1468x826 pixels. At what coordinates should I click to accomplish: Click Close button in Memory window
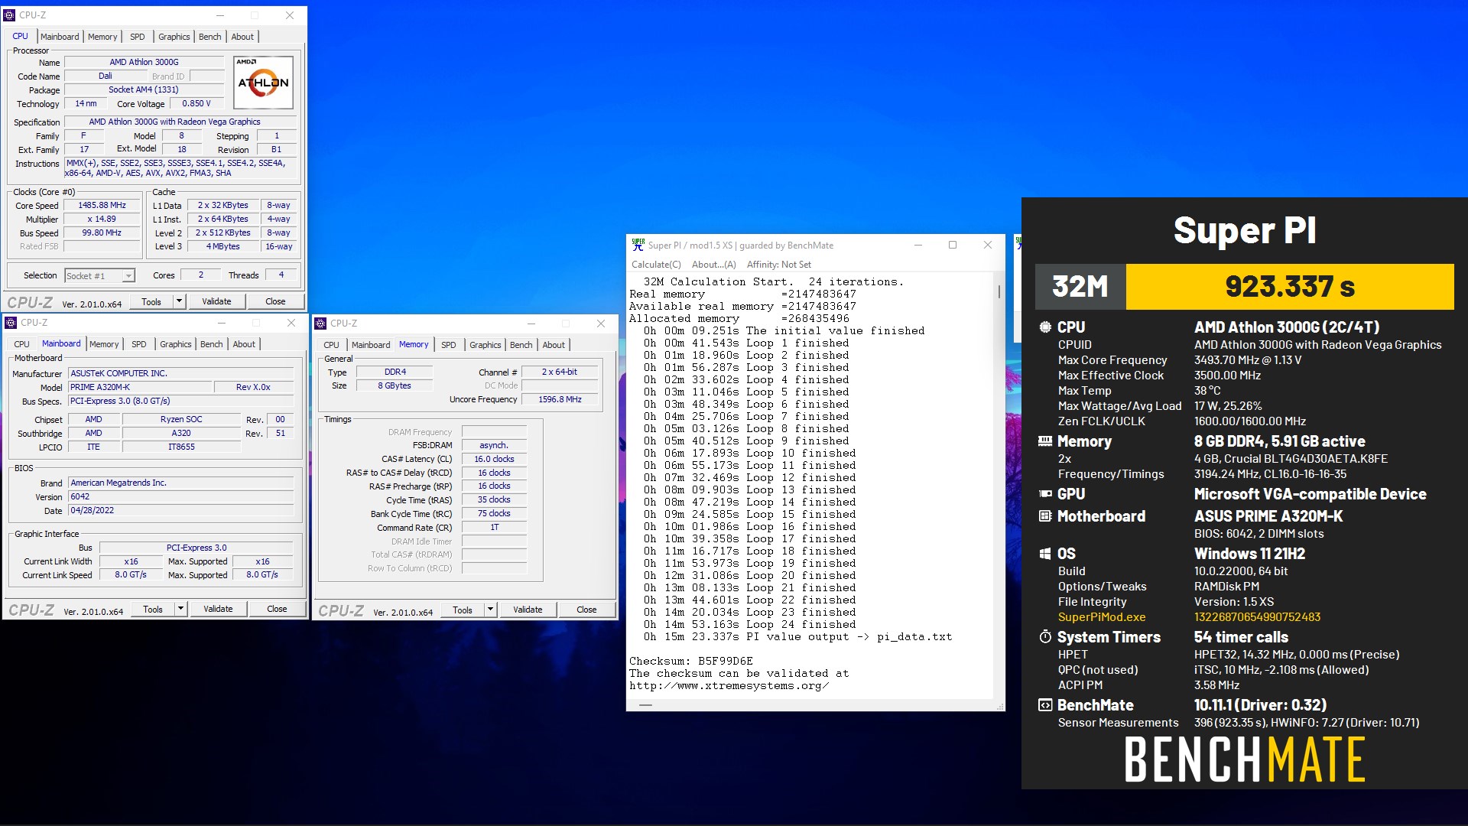(x=586, y=610)
